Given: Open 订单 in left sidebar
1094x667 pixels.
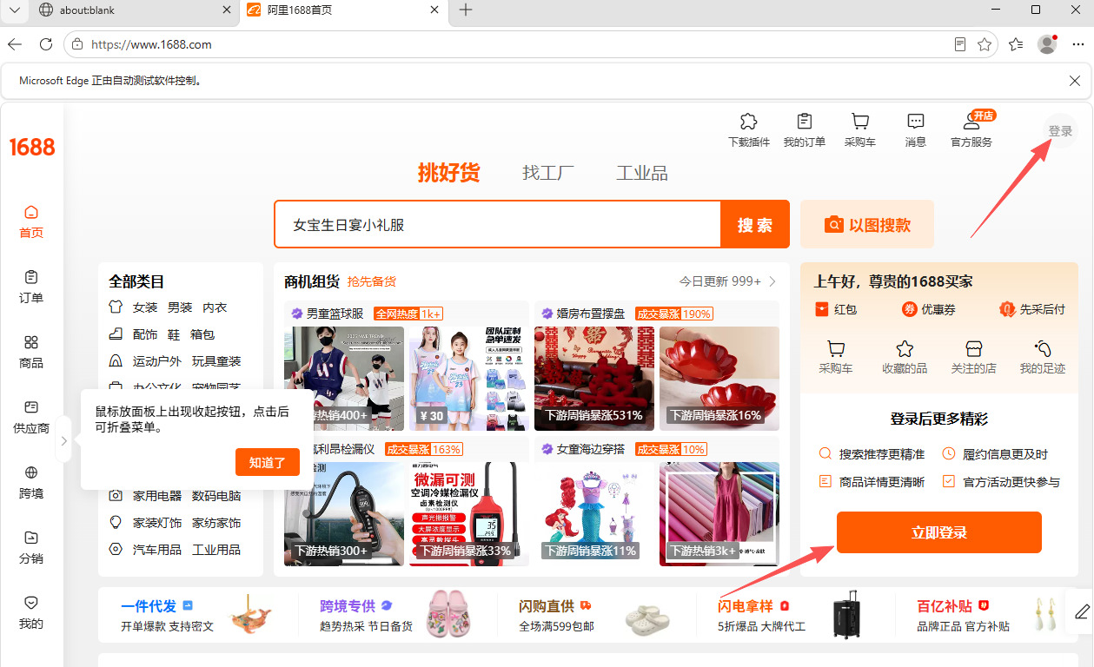Looking at the screenshot, I should click(x=31, y=287).
